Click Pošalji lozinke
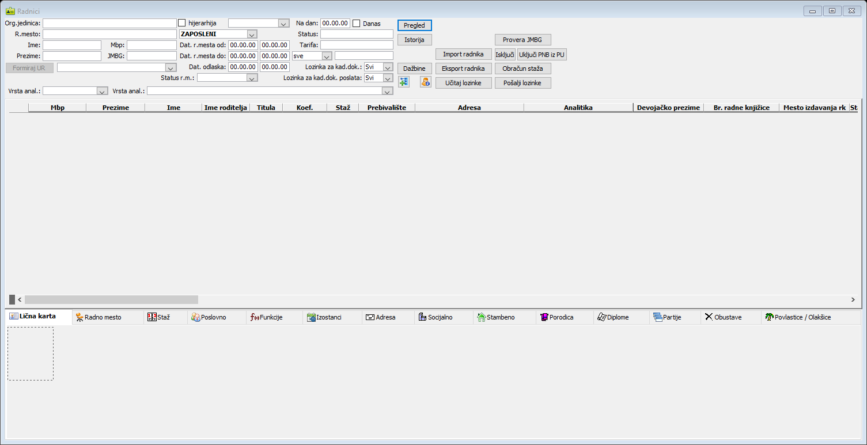The height and width of the screenshot is (445, 867). 523,83
